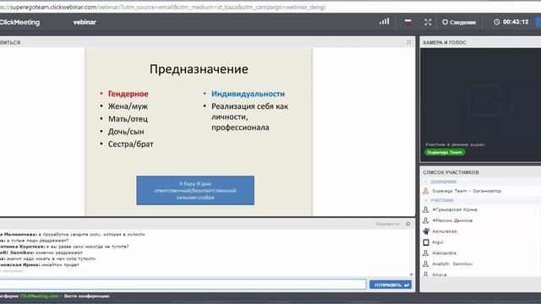Click the chat message 'инсайтом придет'
541x304 pixels.
pos(60,264)
